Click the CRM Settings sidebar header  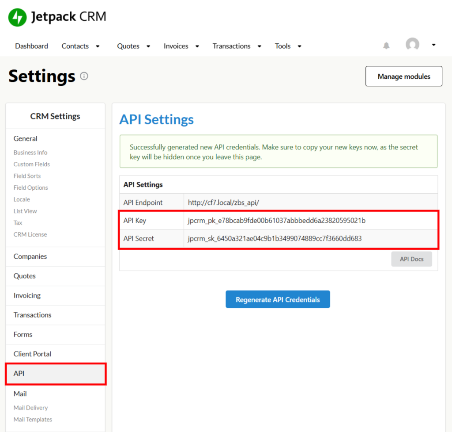55,116
